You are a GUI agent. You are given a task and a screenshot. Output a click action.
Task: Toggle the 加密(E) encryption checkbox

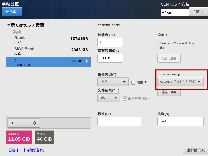point(133,83)
